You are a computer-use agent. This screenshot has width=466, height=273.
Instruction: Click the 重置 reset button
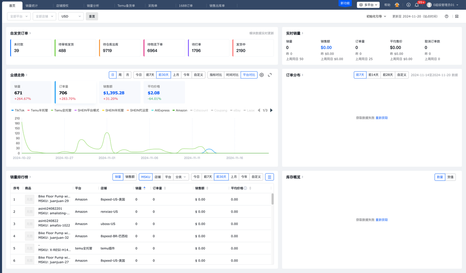[92, 16]
